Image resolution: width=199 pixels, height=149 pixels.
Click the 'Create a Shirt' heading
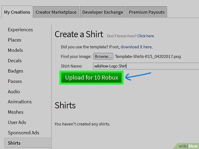tap(79, 34)
